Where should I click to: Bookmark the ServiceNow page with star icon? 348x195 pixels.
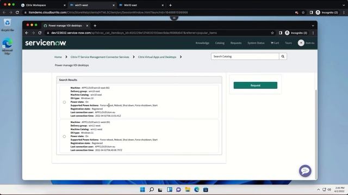pyautogui.click(x=272, y=33)
